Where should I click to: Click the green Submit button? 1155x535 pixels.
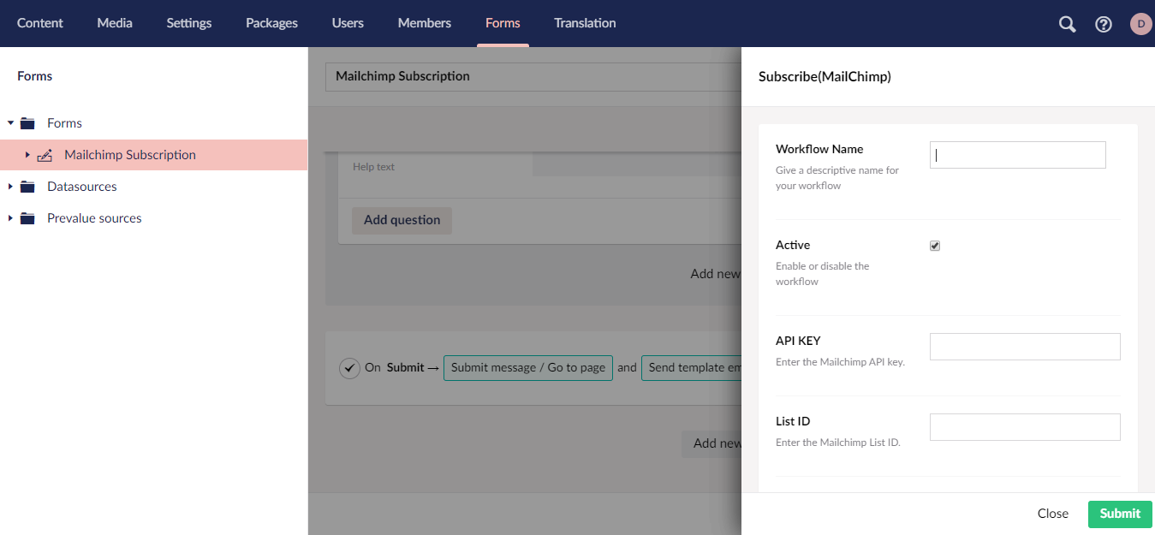point(1120,514)
